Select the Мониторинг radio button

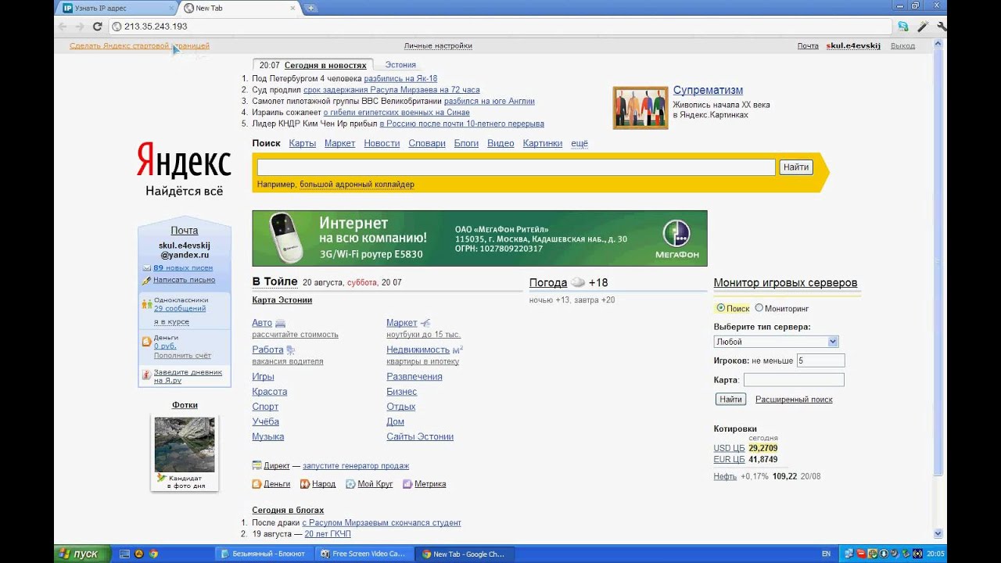[759, 308]
